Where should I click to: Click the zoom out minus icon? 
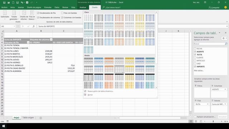[x=205, y=121]
